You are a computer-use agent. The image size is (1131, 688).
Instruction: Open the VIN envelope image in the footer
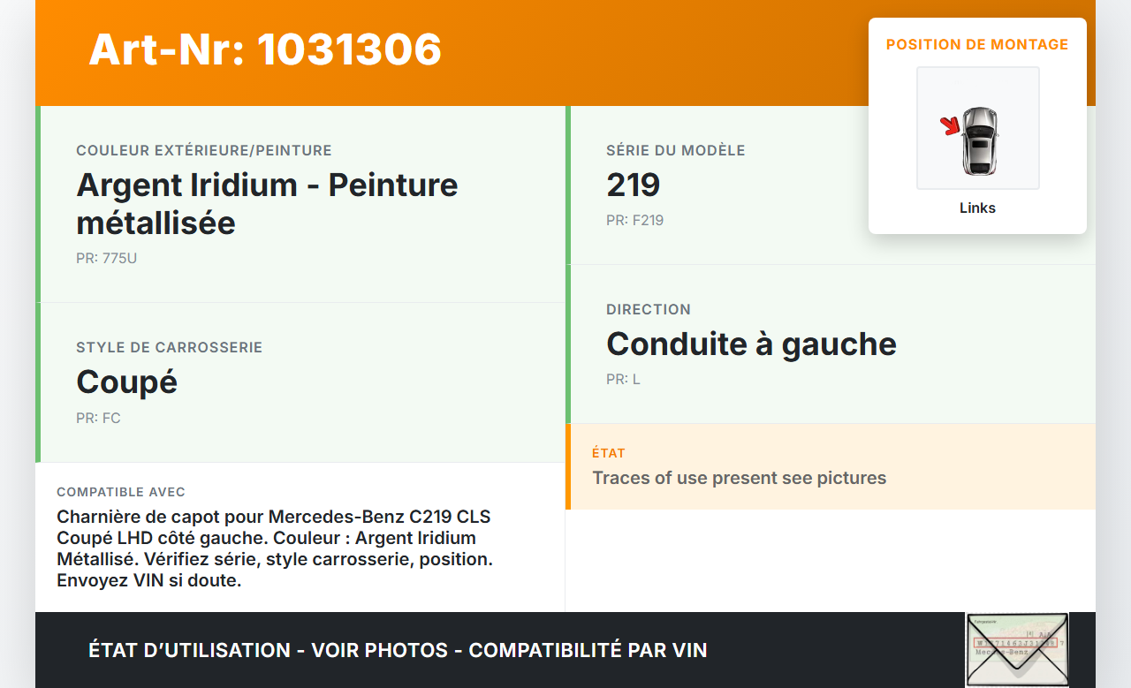pos(1016,649)
